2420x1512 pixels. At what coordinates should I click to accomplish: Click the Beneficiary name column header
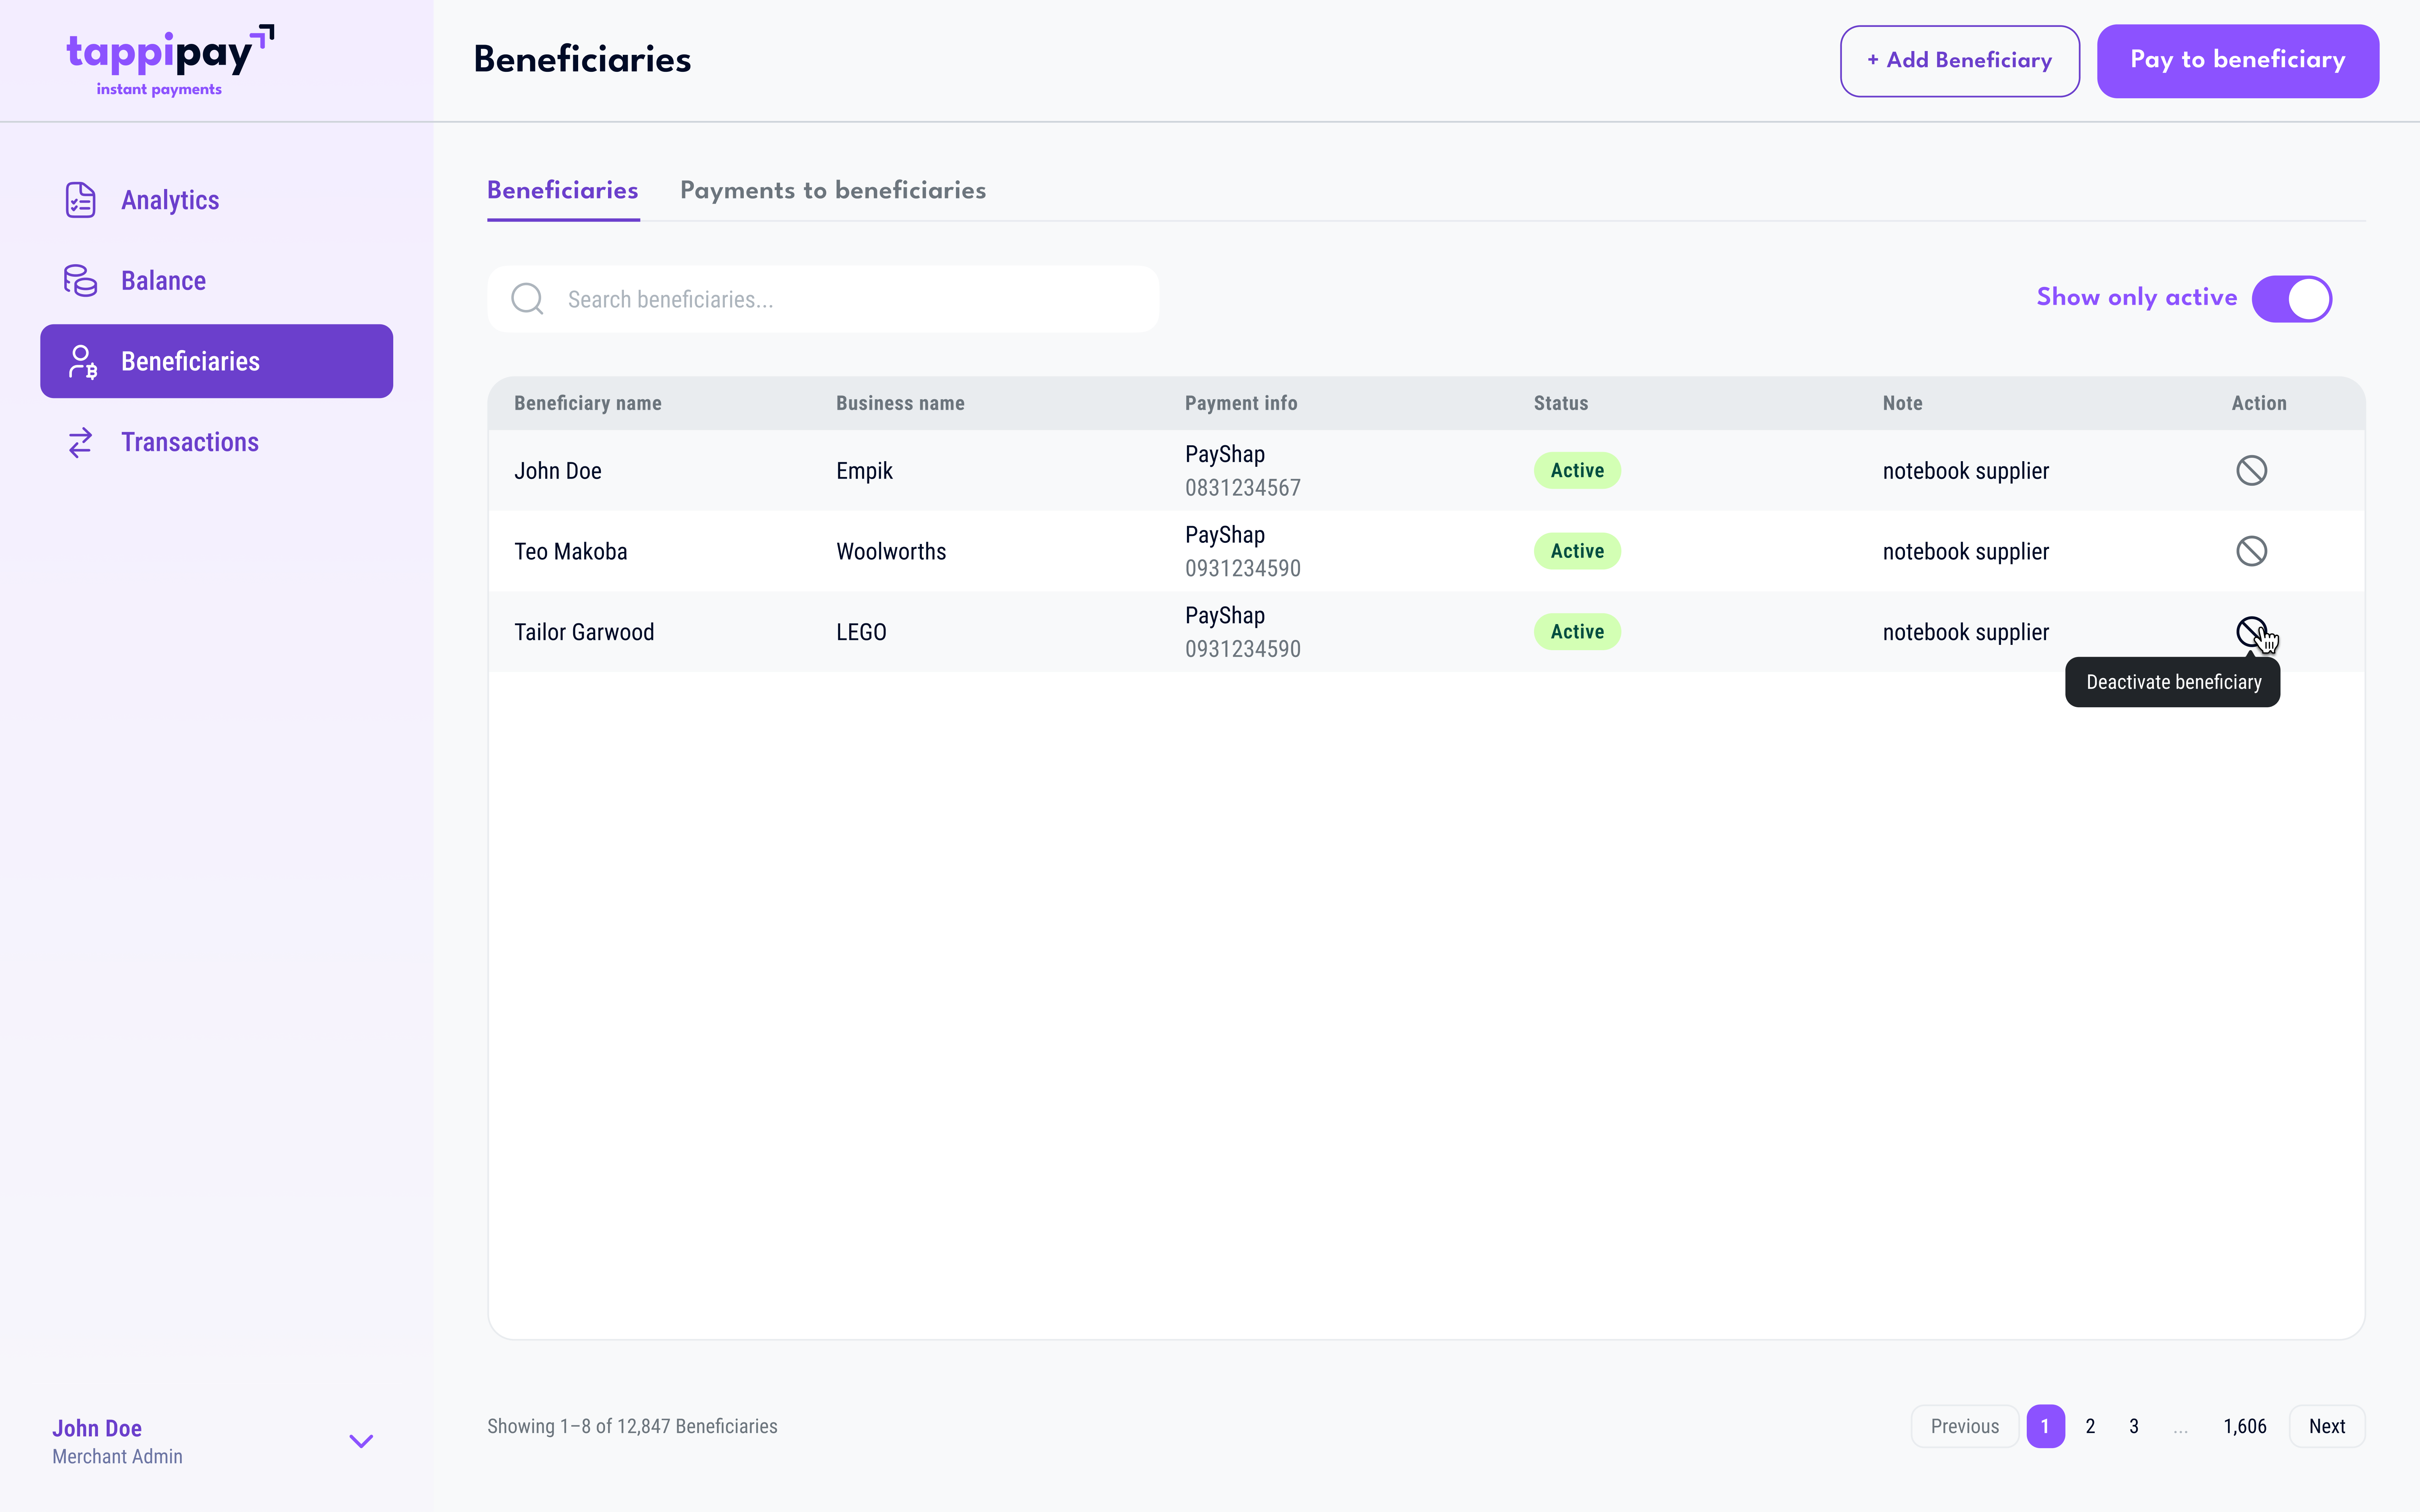[588, 403]
